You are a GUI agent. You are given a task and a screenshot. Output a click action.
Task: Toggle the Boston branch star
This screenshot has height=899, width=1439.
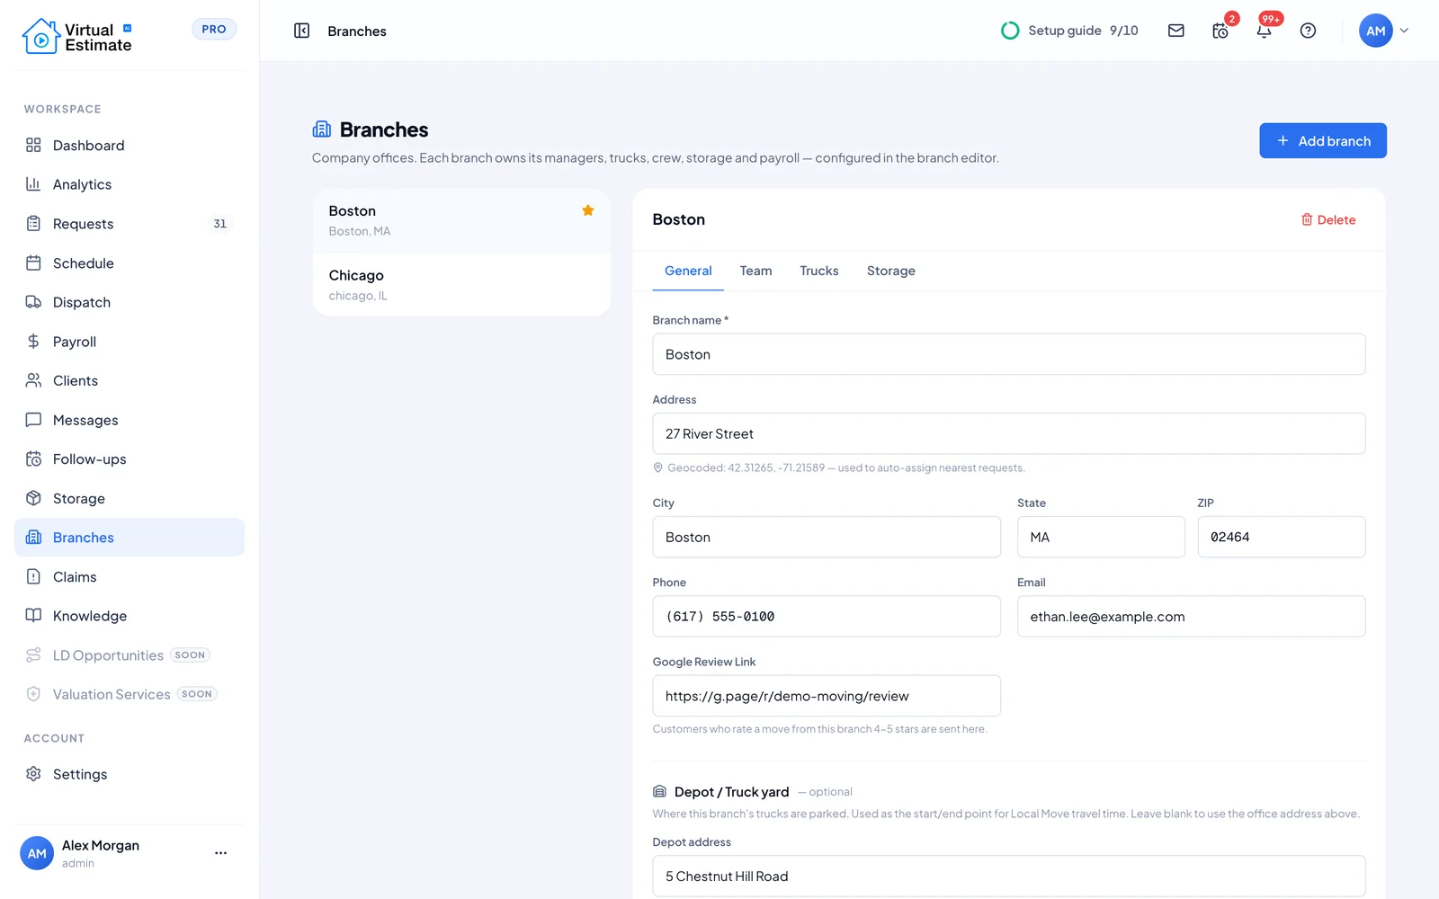[x=588, y=210]
